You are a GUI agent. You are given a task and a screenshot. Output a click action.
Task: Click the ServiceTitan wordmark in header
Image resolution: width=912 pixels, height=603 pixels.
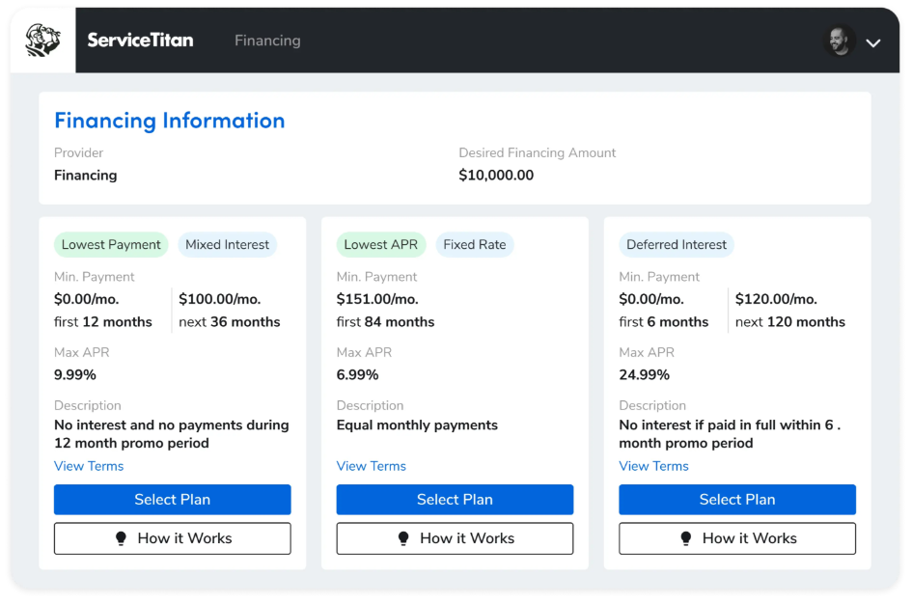click(140, 41)
